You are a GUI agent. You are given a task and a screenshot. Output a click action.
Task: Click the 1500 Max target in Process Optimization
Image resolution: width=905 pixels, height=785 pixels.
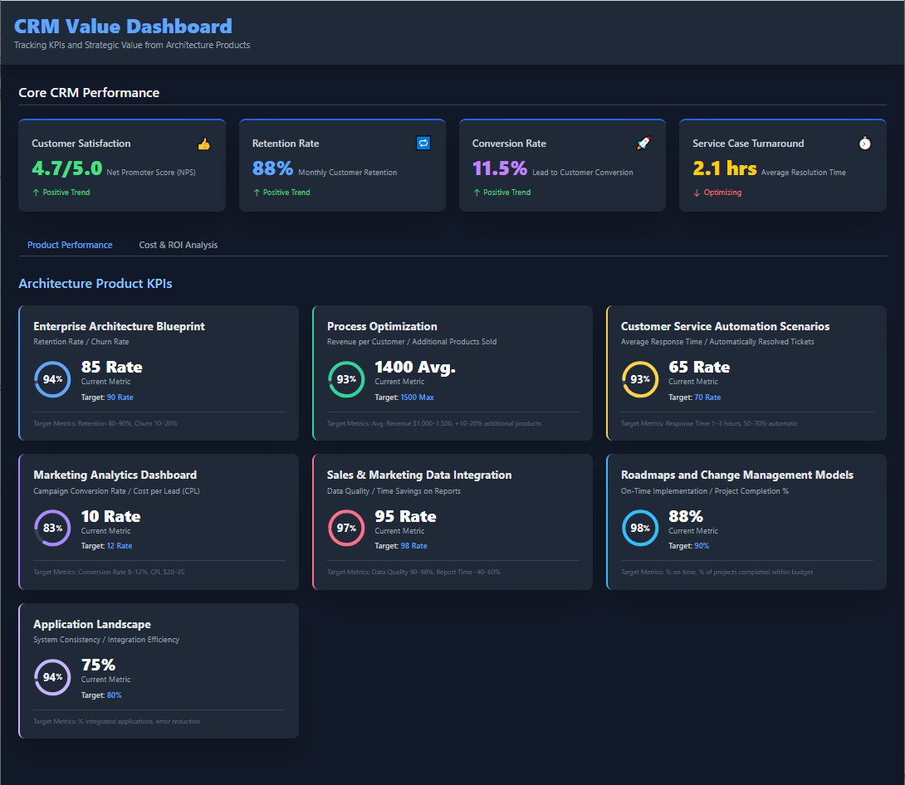pos(417,397)
